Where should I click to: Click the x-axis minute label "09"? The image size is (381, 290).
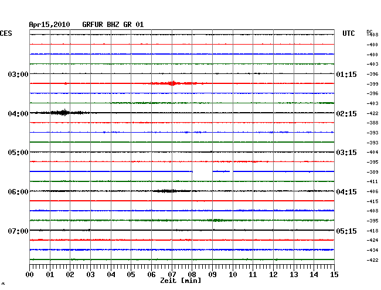point(212,274)
